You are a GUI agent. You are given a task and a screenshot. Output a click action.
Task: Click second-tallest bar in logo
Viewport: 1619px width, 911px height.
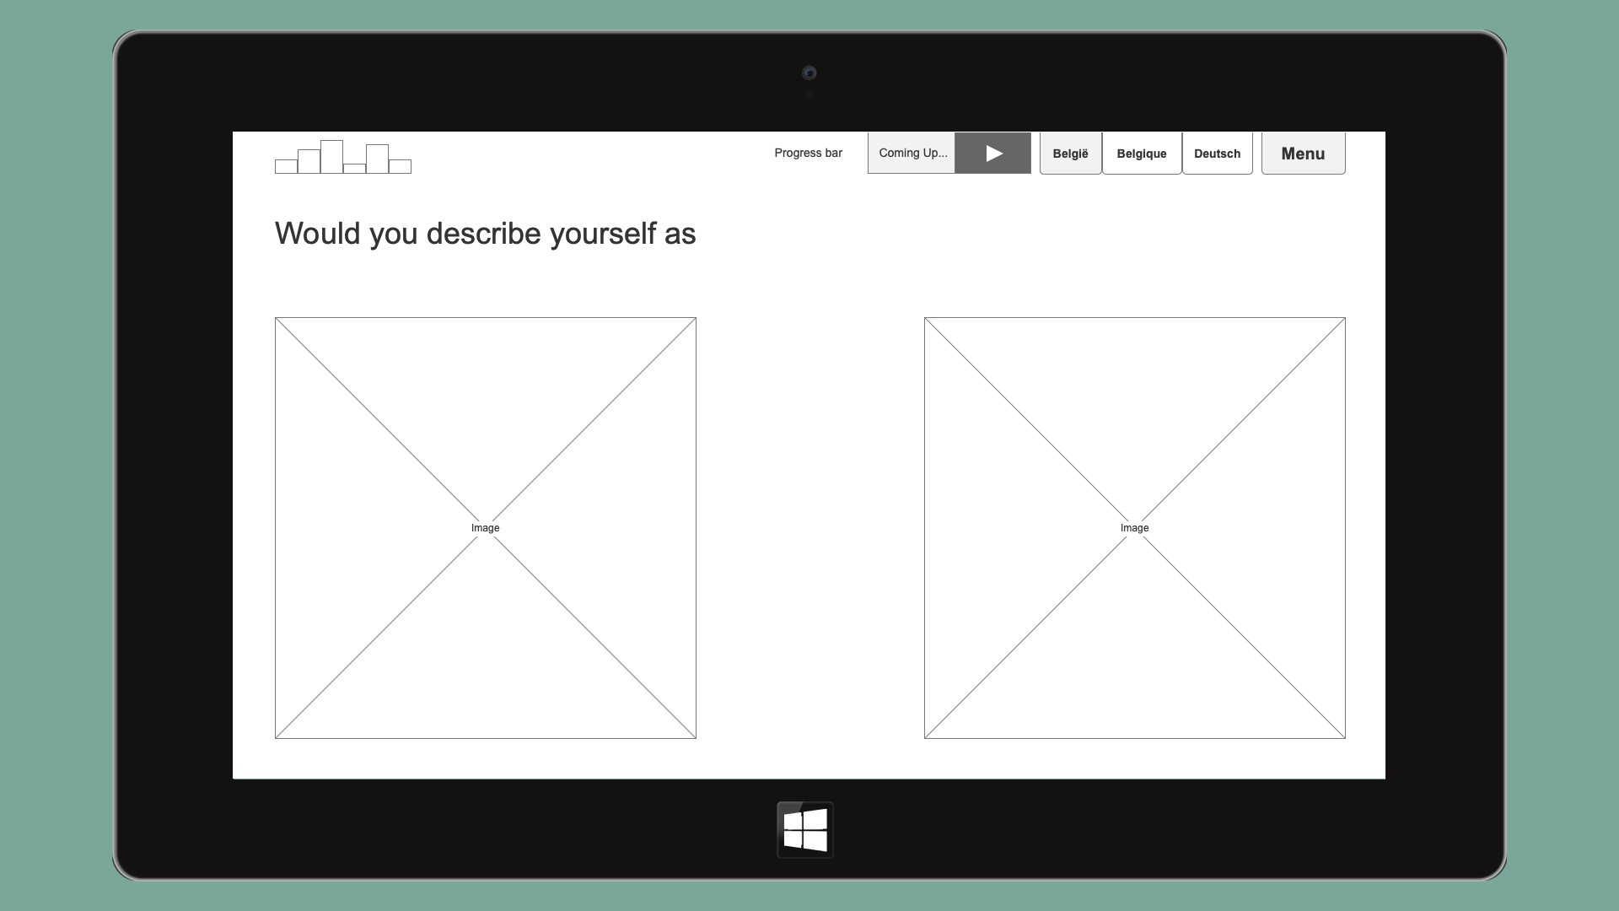pos(377,159)
